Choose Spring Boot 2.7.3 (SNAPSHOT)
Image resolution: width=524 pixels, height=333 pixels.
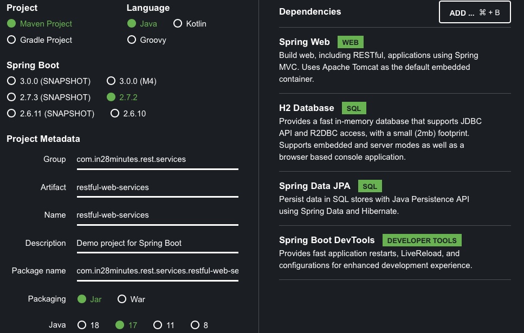11,97
